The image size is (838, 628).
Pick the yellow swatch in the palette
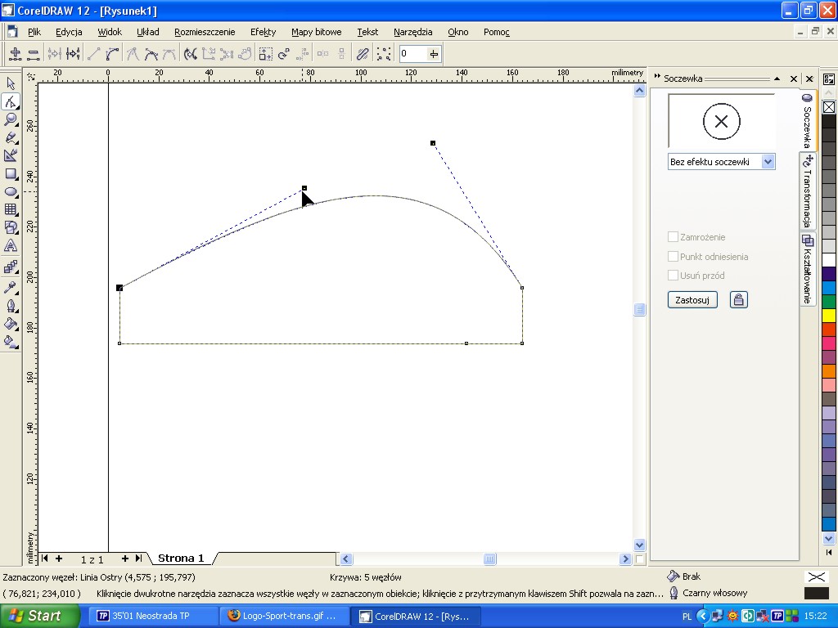[x=828, y=316]
